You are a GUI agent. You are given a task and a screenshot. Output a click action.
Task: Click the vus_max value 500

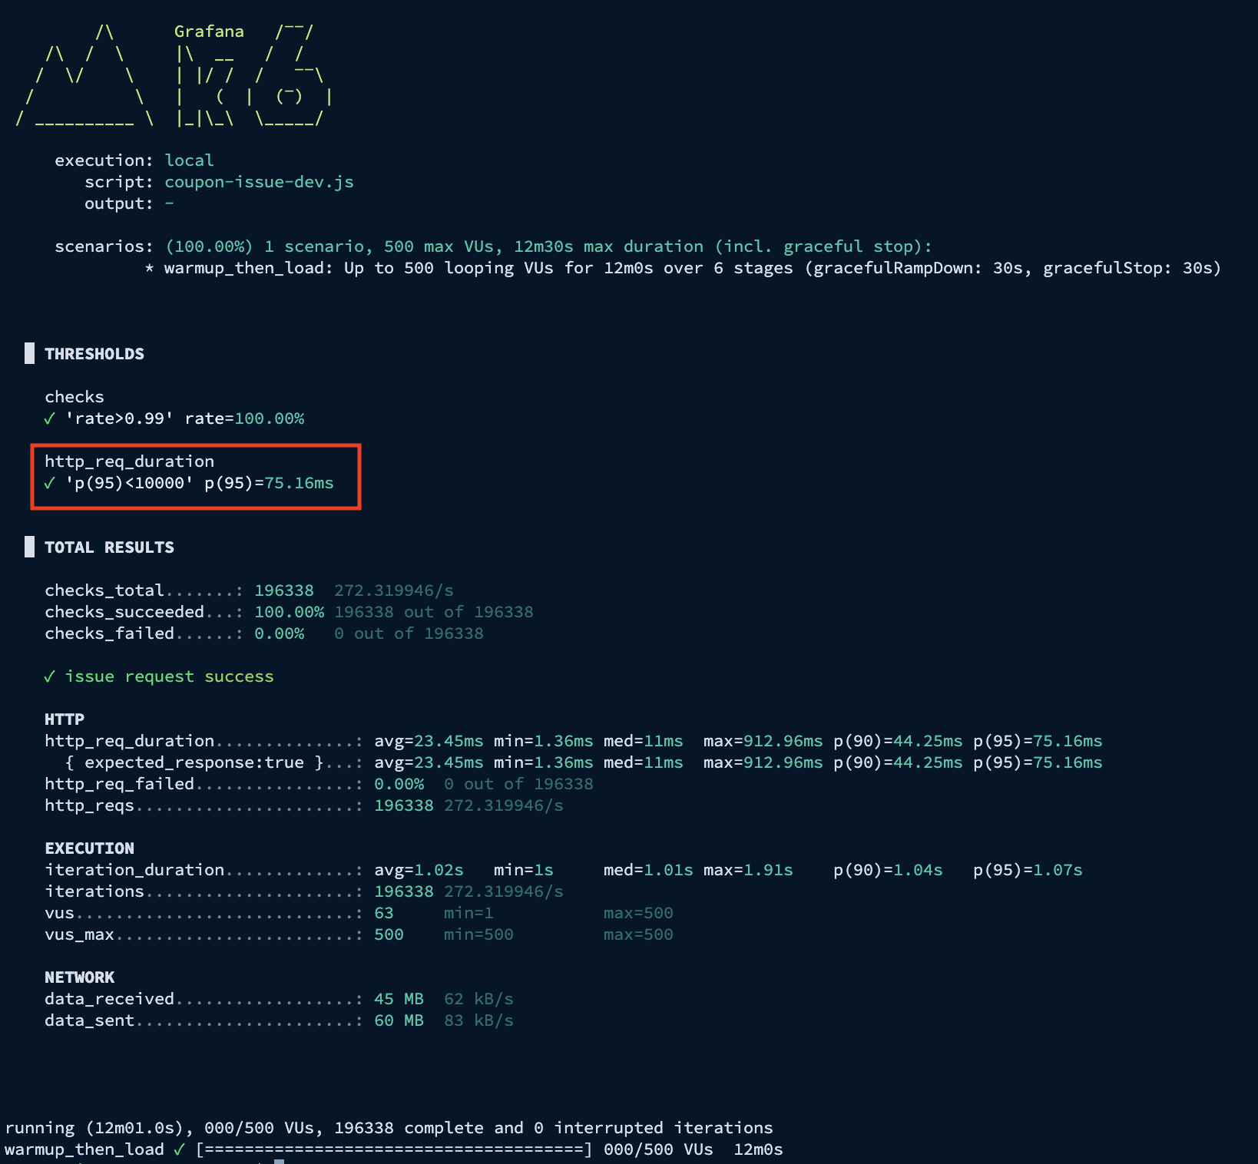click(x=389, y=934)
